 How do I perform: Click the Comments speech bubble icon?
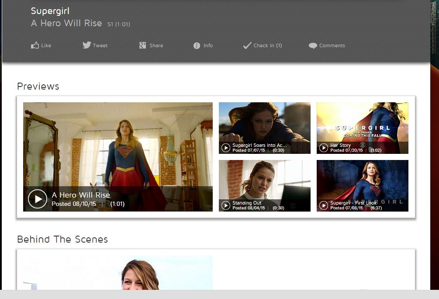coord(313,45)
